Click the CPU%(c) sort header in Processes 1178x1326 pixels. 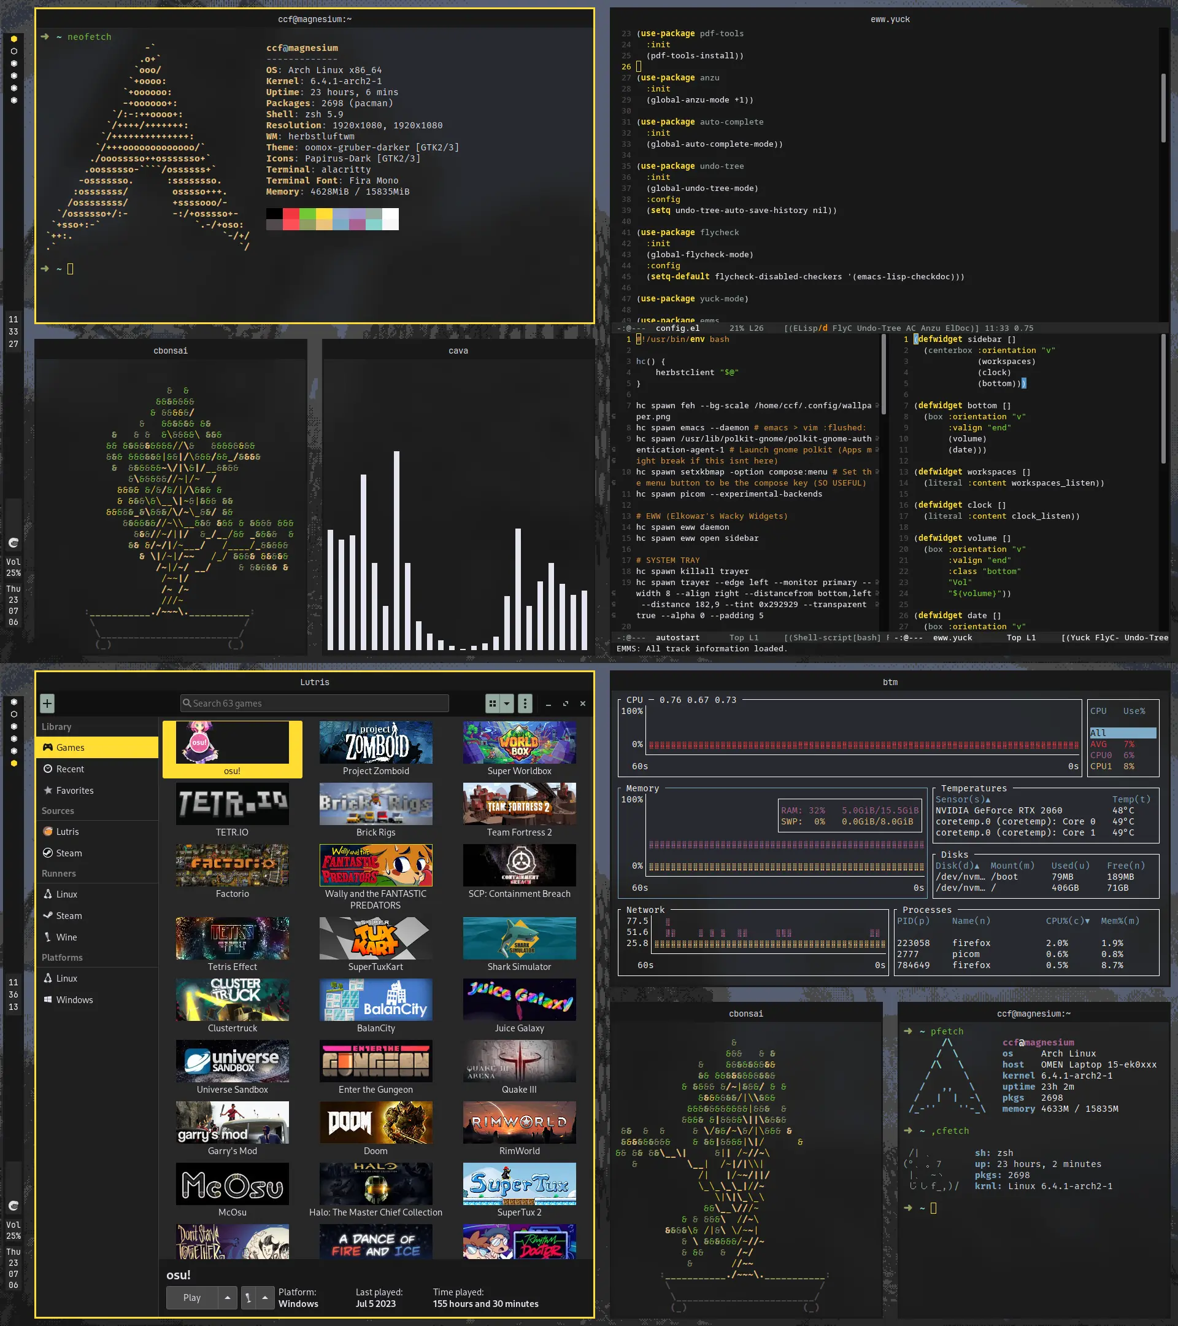(x=1067, y=921)
